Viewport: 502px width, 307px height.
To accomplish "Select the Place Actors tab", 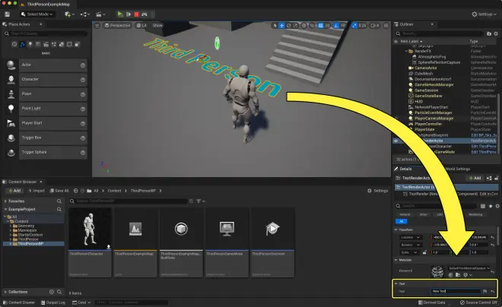I will [19, 24].
